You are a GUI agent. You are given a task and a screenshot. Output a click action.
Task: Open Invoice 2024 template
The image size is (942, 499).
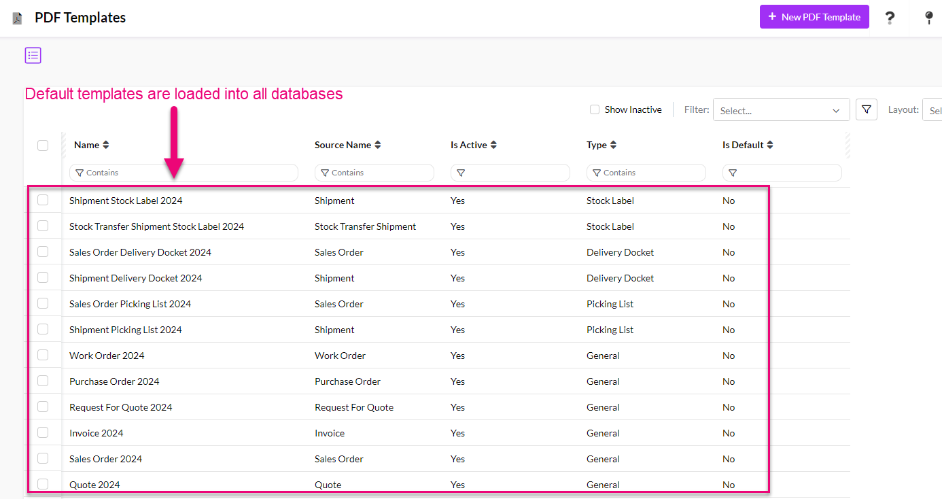point(96,433)
